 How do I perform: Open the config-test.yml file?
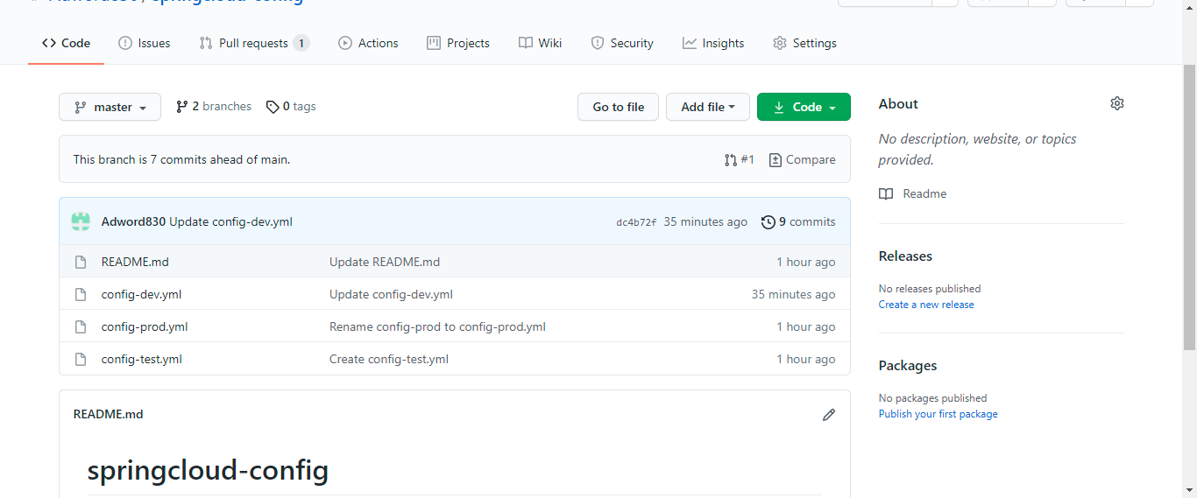pyautogui.click(x=142, y=359)
